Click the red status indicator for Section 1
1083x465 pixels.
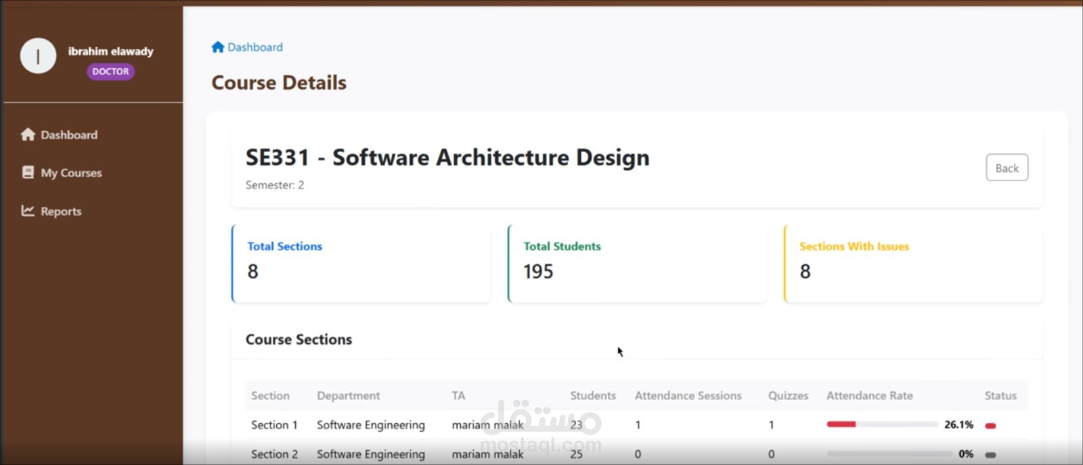(x=990, y=426)
